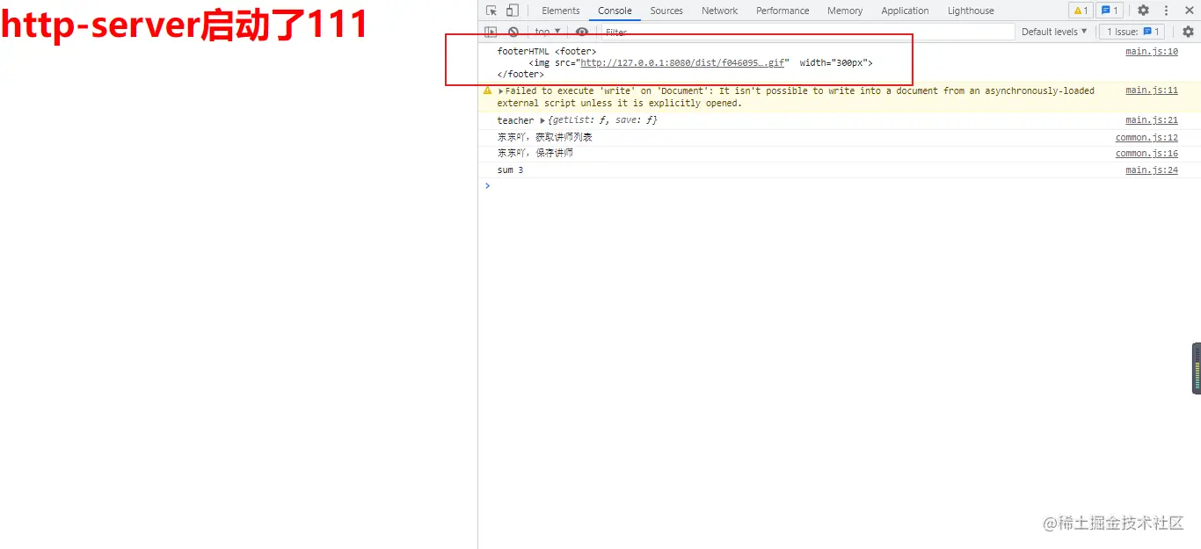Viewport: 1201px width, 549px height.
Task: Click the yellow warning icon on the message
Action: [x=488, y=90]
